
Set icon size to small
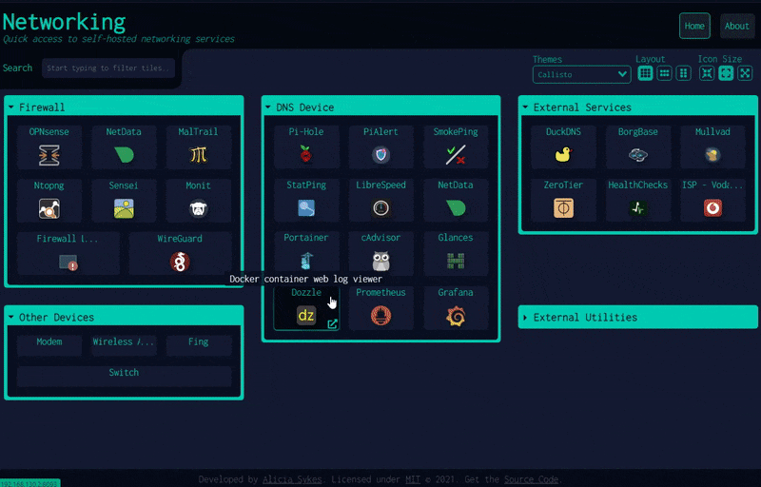[707, 74]
